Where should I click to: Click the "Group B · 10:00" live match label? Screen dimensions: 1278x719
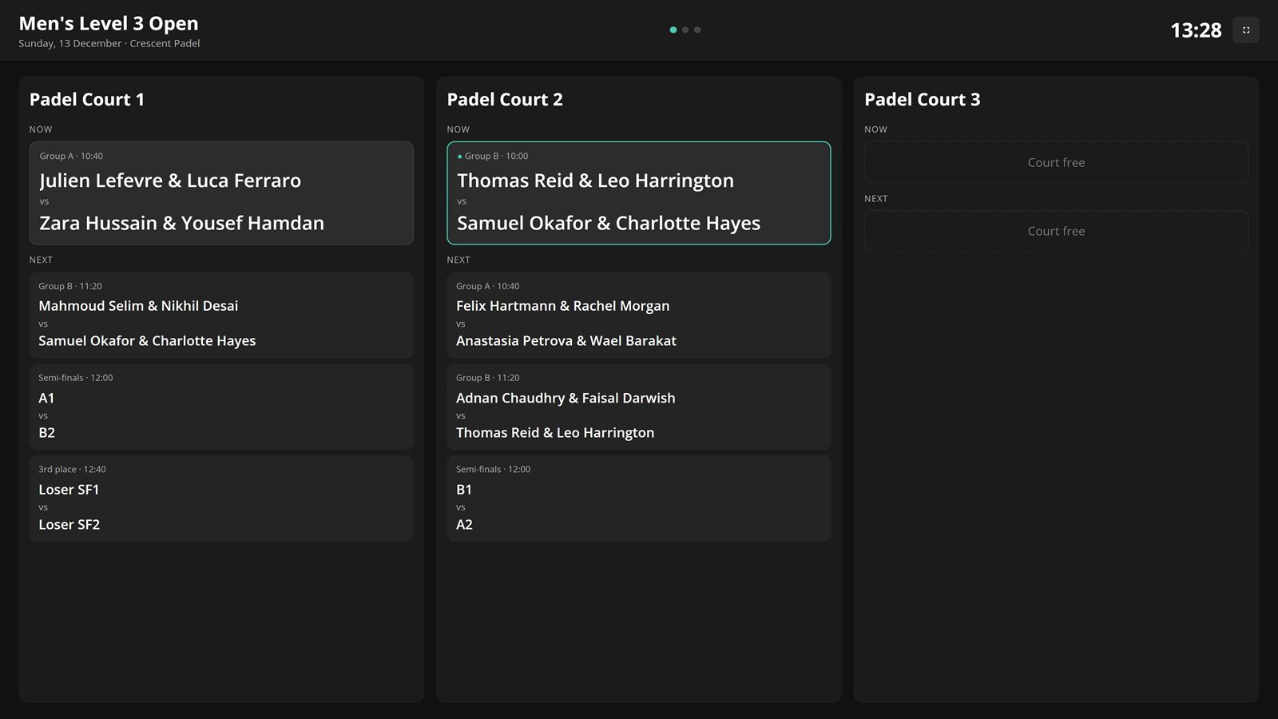[496, 157]
